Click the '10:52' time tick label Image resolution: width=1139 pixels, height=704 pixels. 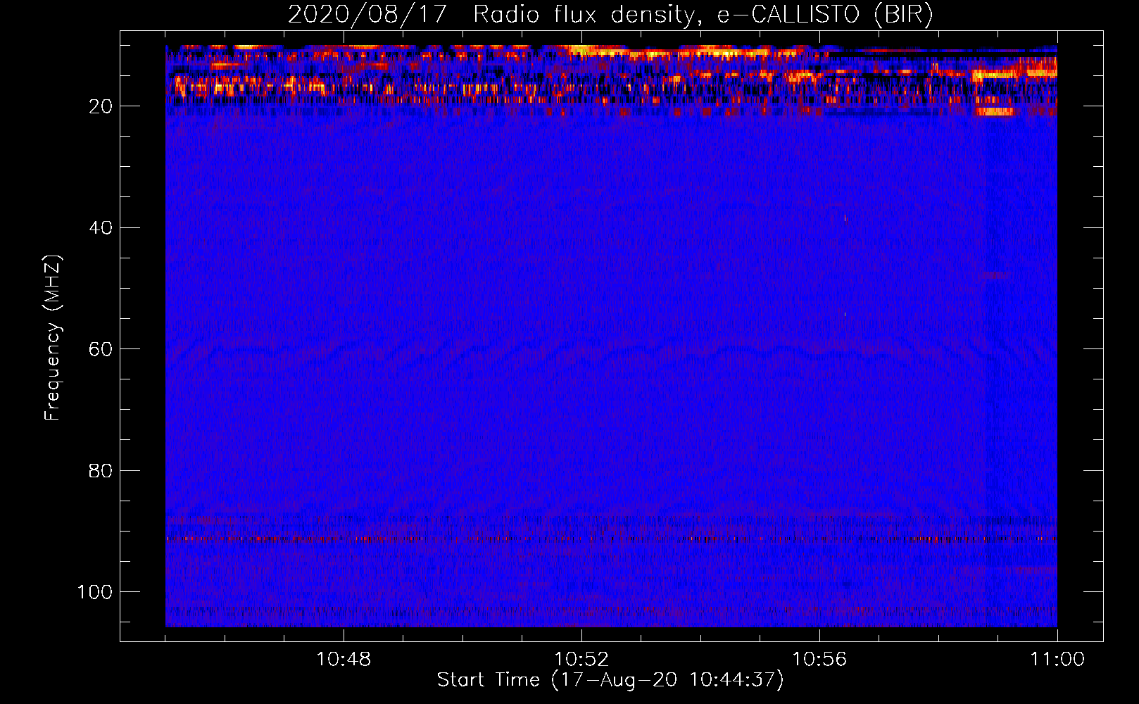[581, 660]
